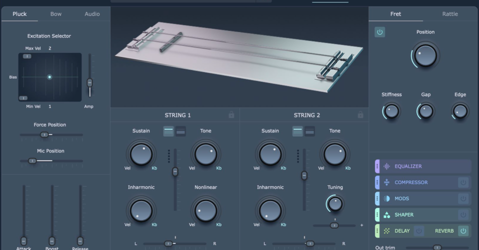Select String 1 single-line sustain mode
This screenshot has height=250, width=479.
(x=168, y=131)
